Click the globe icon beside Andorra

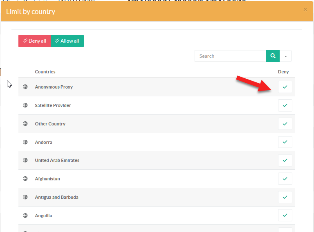click(x=25, y=142)
